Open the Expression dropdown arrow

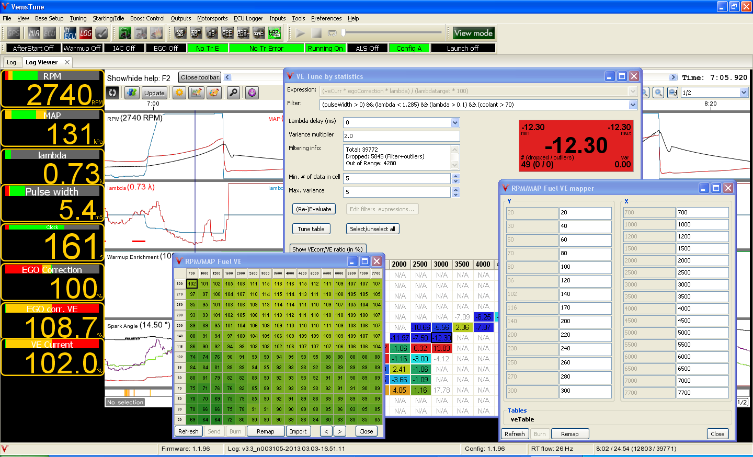(633, 91)
